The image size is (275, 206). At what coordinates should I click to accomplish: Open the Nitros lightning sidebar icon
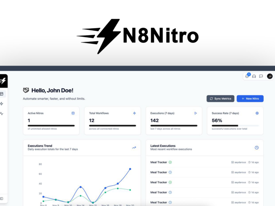[2, 104]
